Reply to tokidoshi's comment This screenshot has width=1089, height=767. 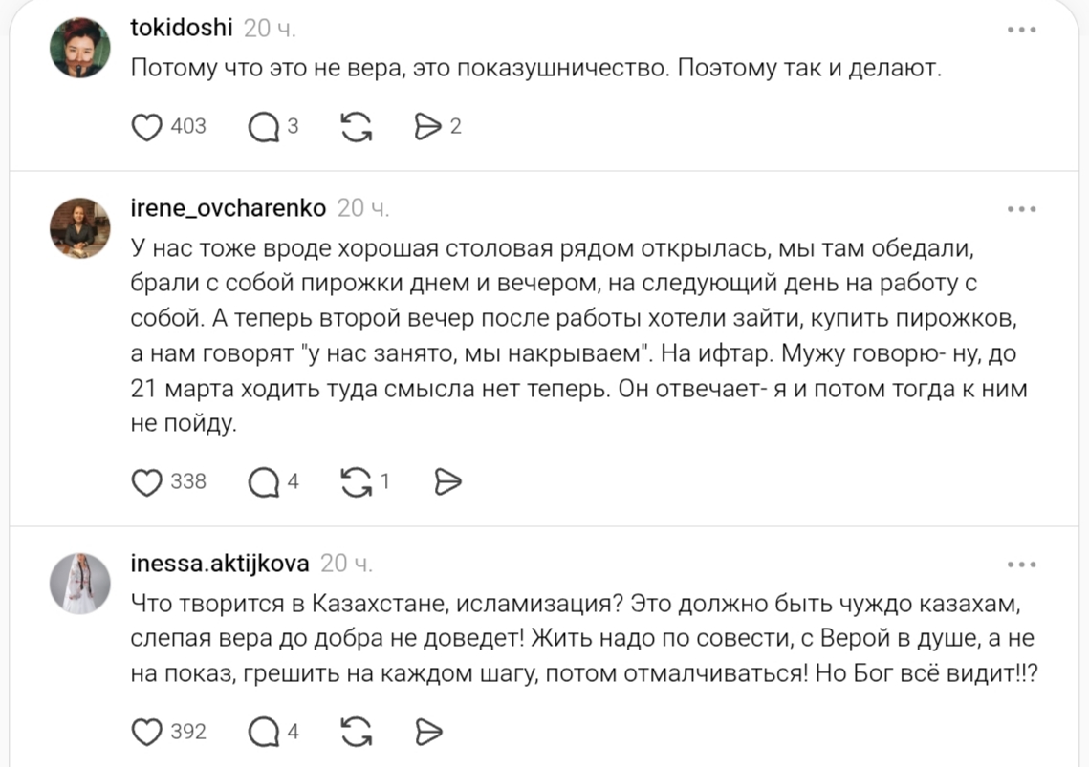tap(263, 126)
